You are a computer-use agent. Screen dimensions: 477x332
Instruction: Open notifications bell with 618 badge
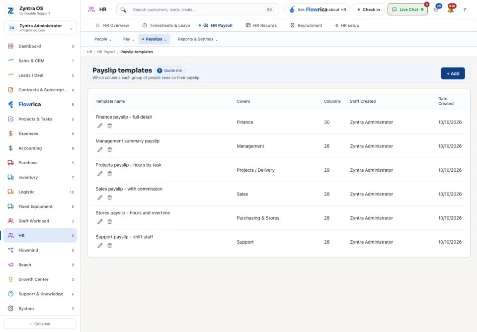pos(451,9)
